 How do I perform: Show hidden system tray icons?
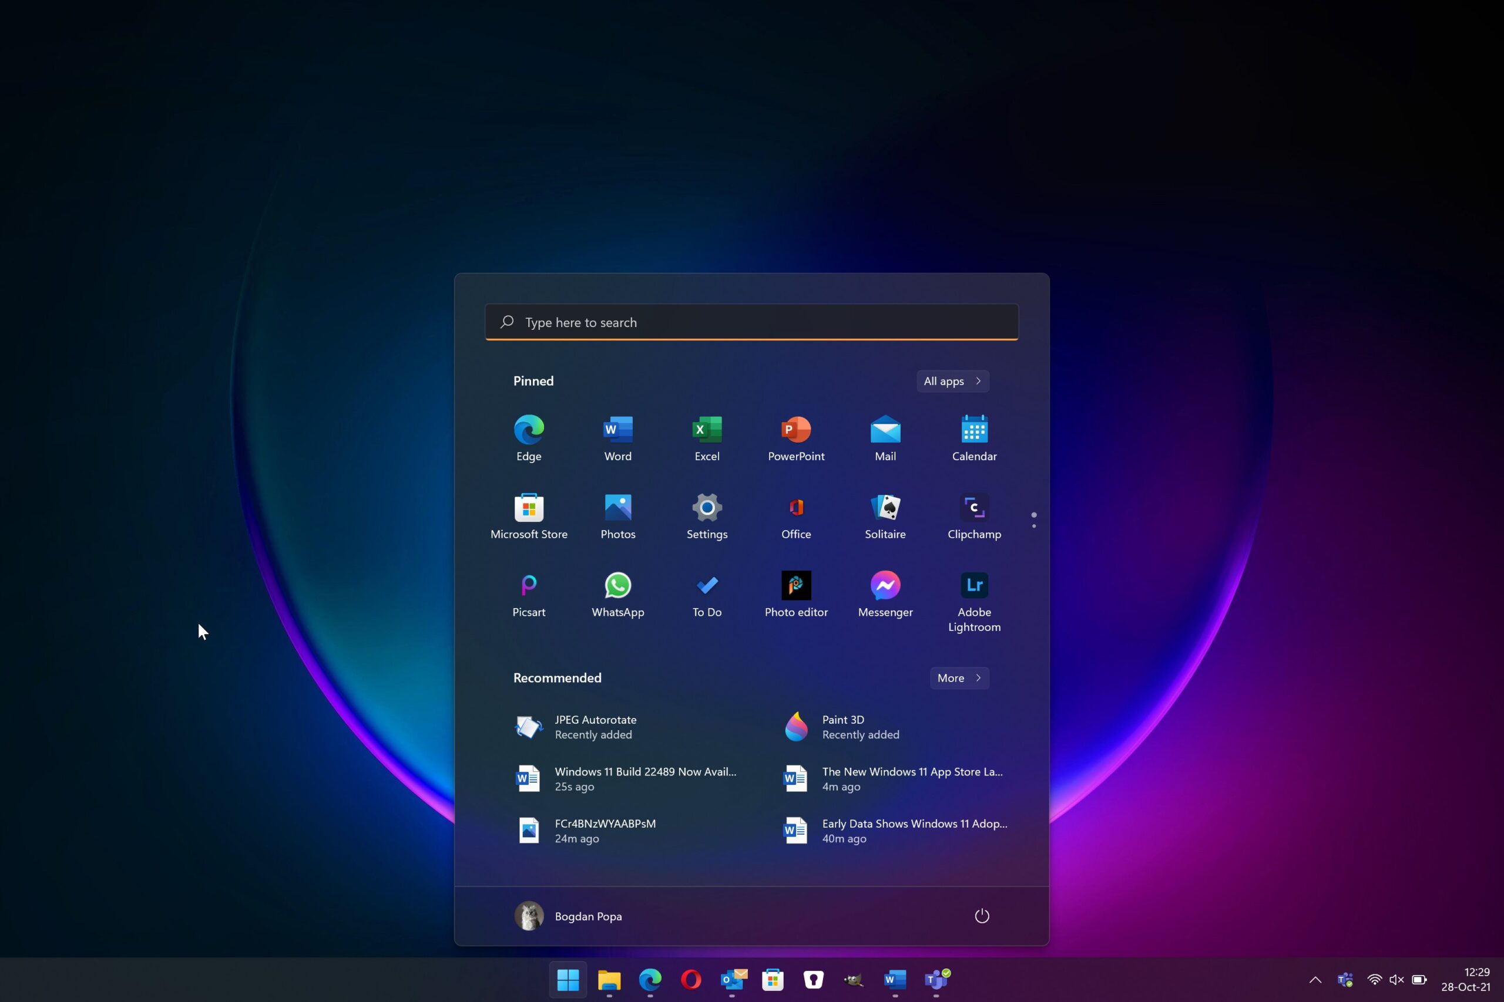tap(1315, 980)
